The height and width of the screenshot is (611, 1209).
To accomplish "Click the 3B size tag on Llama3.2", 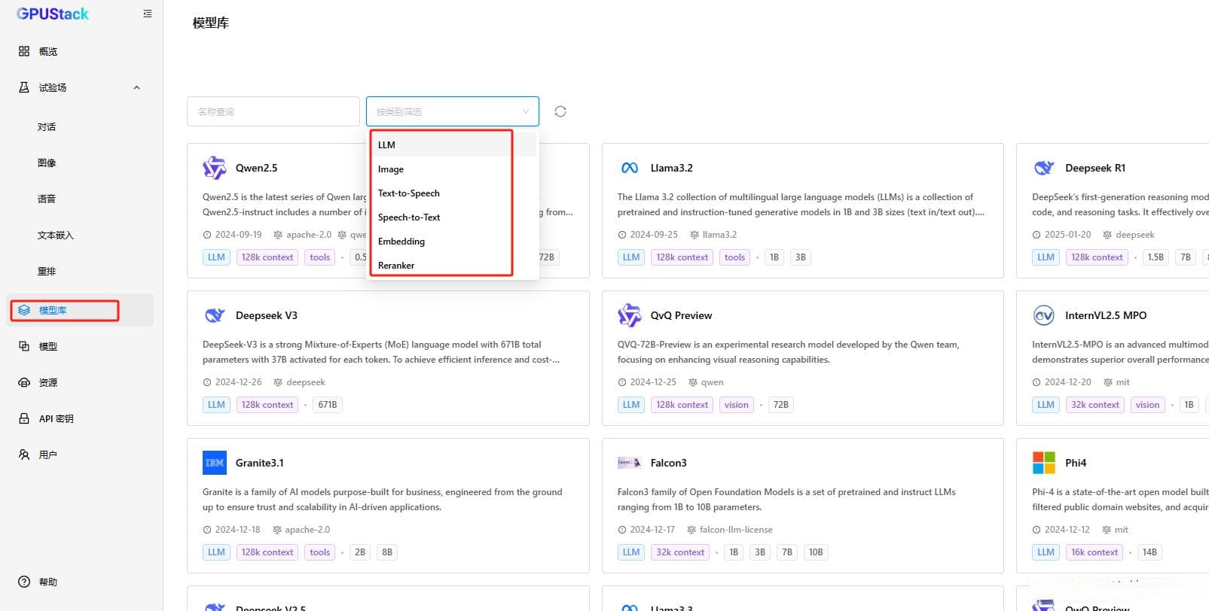I will [801, 257].
